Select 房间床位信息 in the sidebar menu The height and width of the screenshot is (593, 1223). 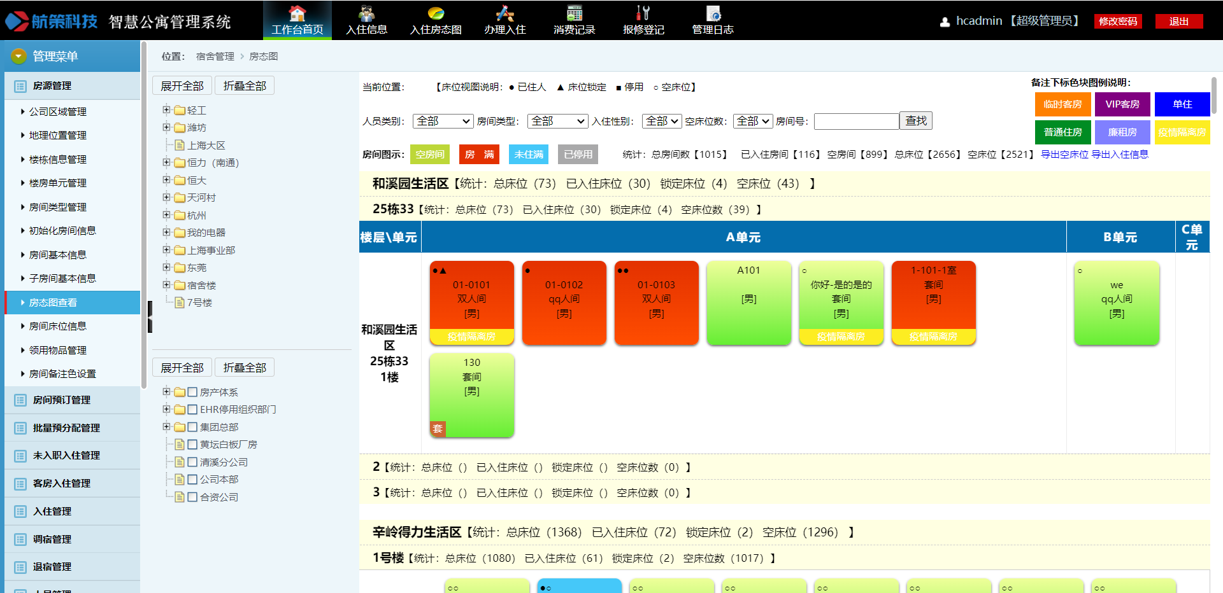(57, 326)
